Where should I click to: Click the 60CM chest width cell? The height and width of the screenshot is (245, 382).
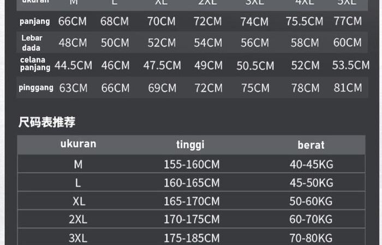tap(347, 42)
